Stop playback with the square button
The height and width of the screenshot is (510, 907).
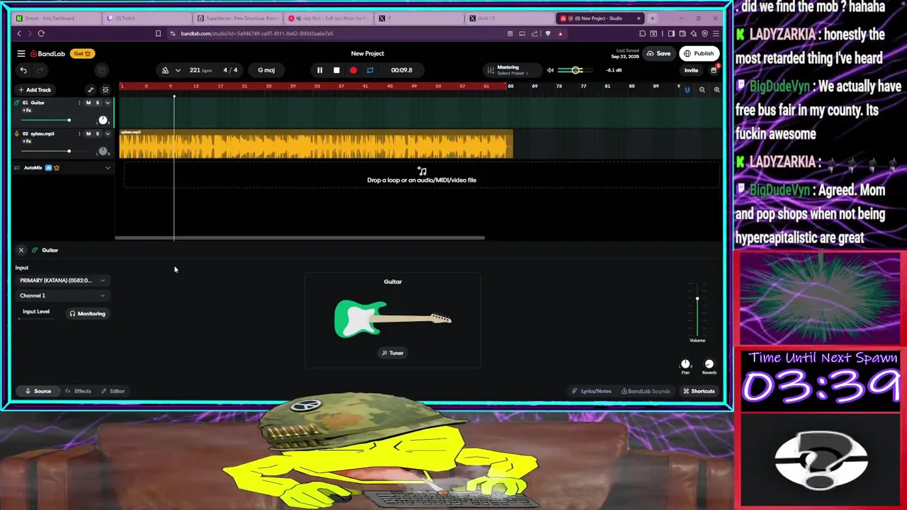(x=337, y=70)
